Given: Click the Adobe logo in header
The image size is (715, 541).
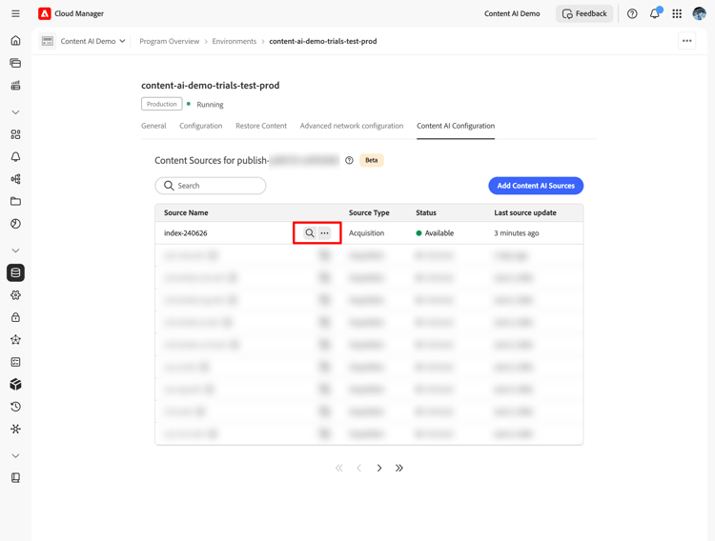Looking at the screenshot, I should [x=44, y=13].
